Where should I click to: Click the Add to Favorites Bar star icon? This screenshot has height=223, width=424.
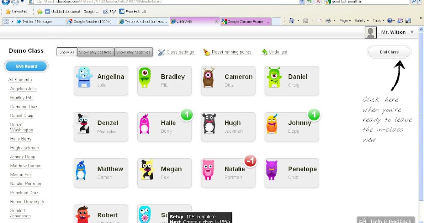(x=40, y=11)
